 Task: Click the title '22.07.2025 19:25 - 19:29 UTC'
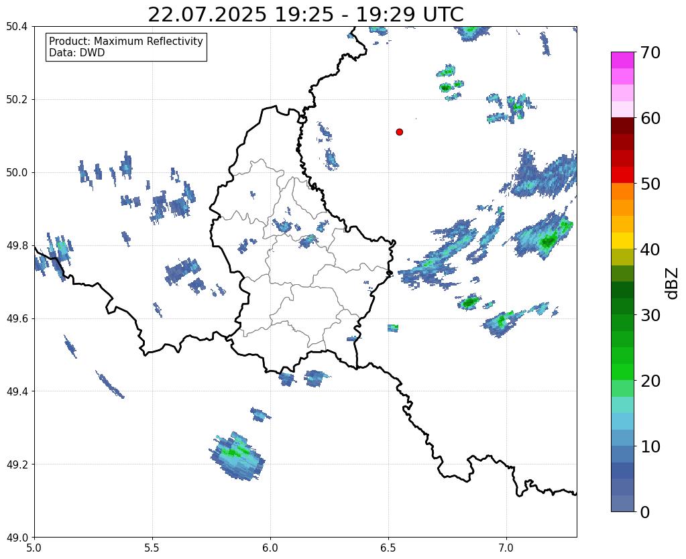pos(305,15)
